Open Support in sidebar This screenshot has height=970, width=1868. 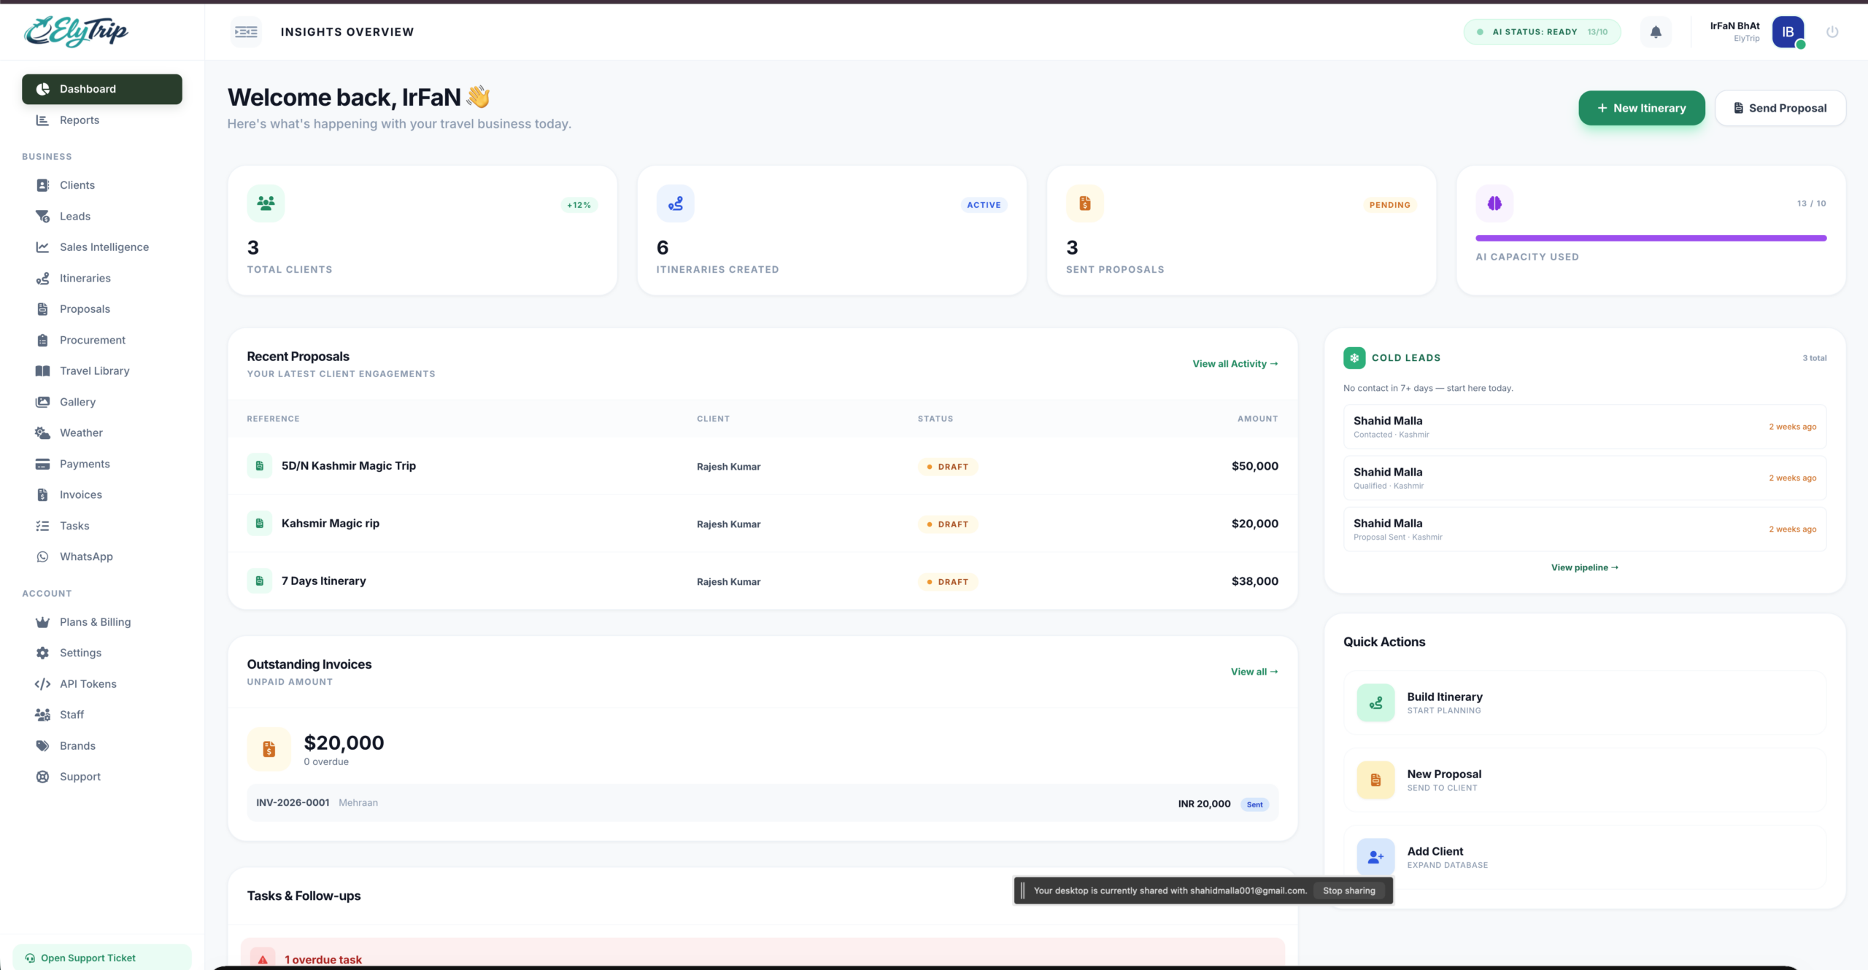pyautogui.click(x=102, y=777)
